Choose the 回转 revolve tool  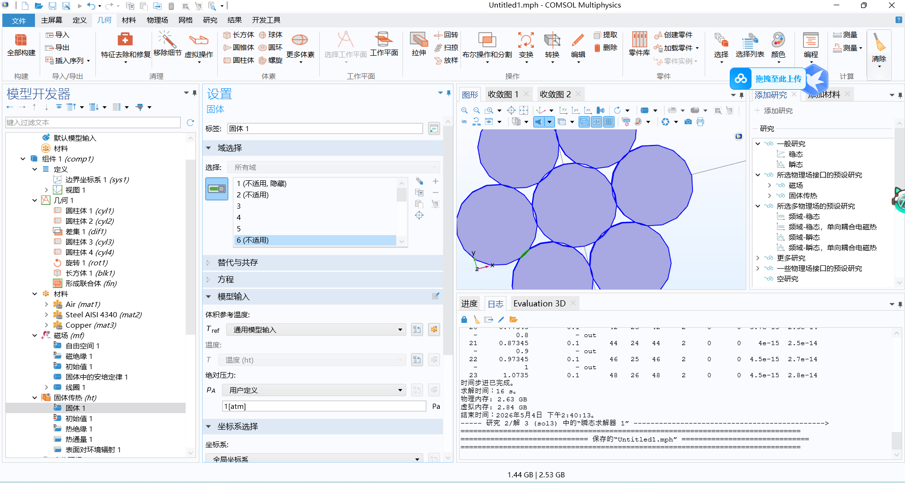446,35
